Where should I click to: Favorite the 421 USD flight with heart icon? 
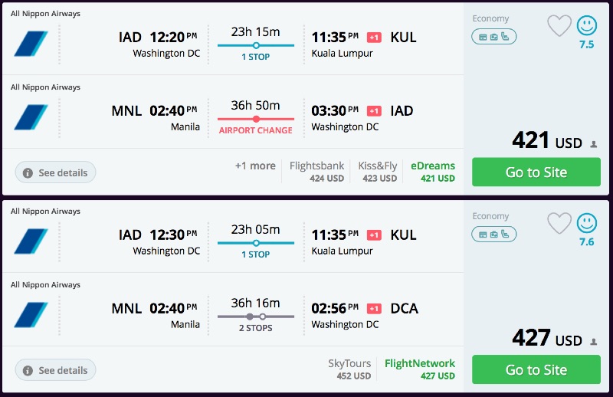[559, 26]
